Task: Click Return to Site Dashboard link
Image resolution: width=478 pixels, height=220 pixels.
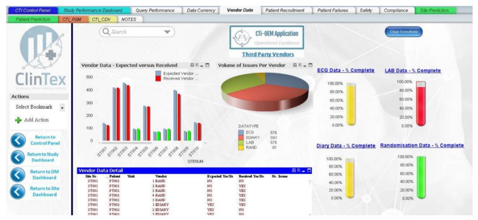Action: 44,192
